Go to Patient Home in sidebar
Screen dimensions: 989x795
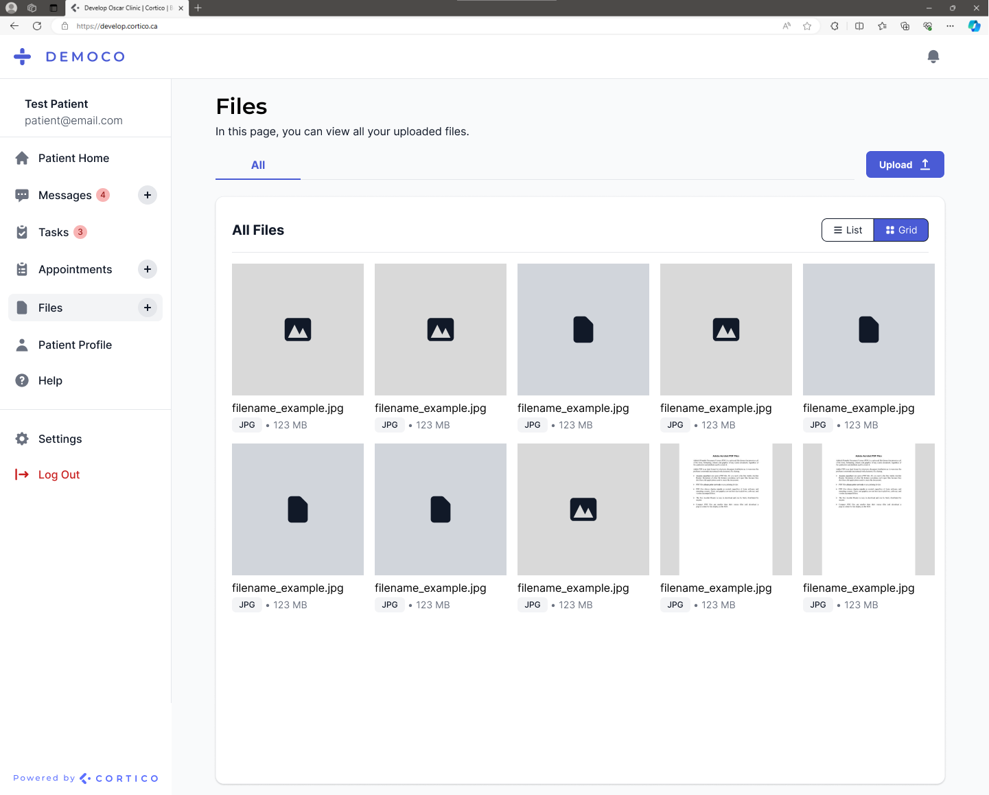coord(73,158)
